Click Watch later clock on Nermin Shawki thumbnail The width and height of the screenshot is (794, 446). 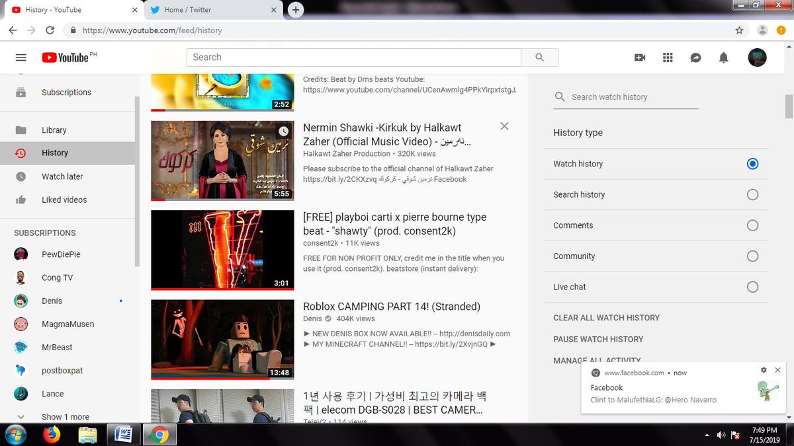[x=283, y=131]
